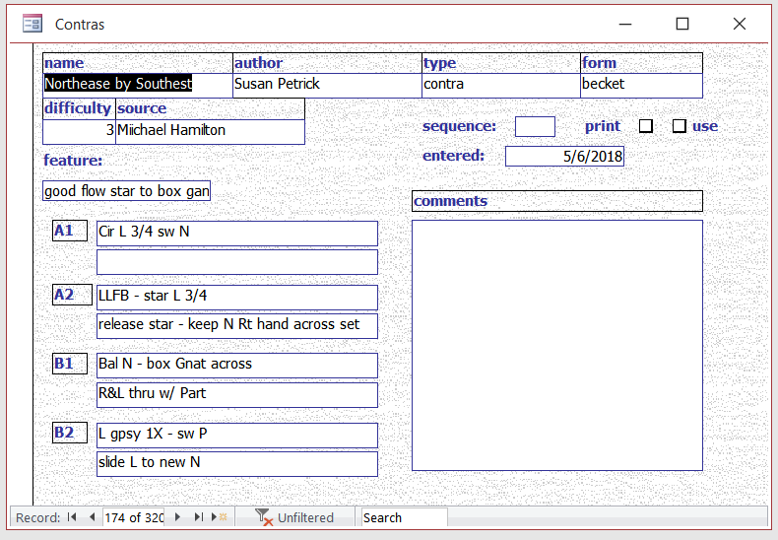Viewport: 778px width, 540px height.
Task: Click the author field Susan Petrick
Action: point(327,85)
